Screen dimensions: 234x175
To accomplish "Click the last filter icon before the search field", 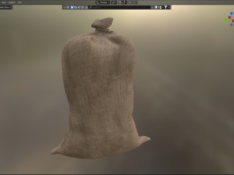I will coord(86,7).
